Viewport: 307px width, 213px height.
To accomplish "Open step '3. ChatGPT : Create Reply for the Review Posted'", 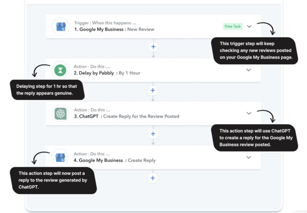I will [153, 114].
